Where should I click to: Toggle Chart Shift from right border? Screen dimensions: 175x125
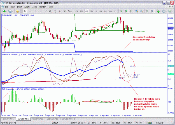point(152,11)
